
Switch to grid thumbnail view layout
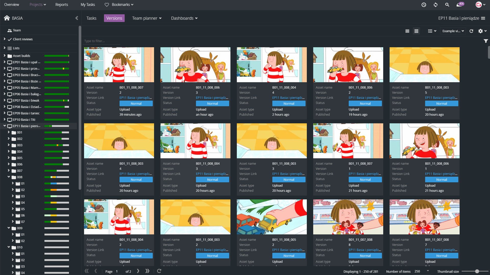click(416, 31)
